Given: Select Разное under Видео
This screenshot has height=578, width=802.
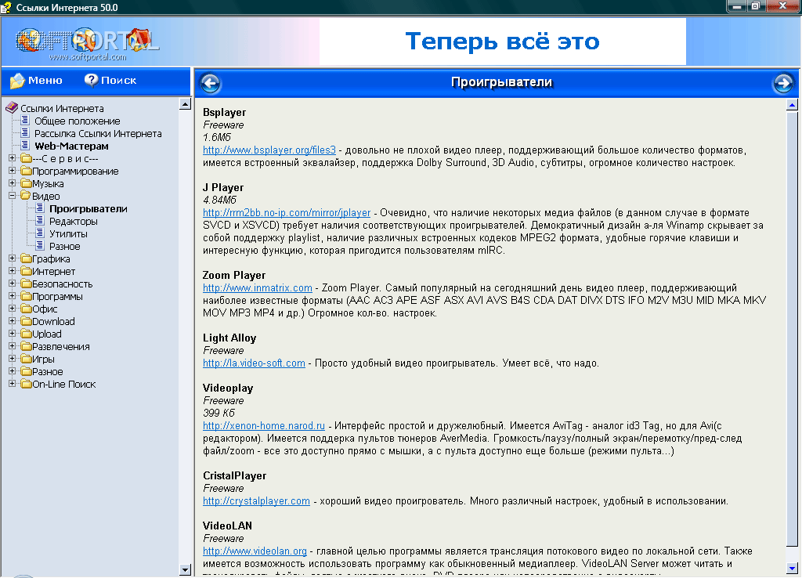Looking at the screenshot, I should point(64,246).
